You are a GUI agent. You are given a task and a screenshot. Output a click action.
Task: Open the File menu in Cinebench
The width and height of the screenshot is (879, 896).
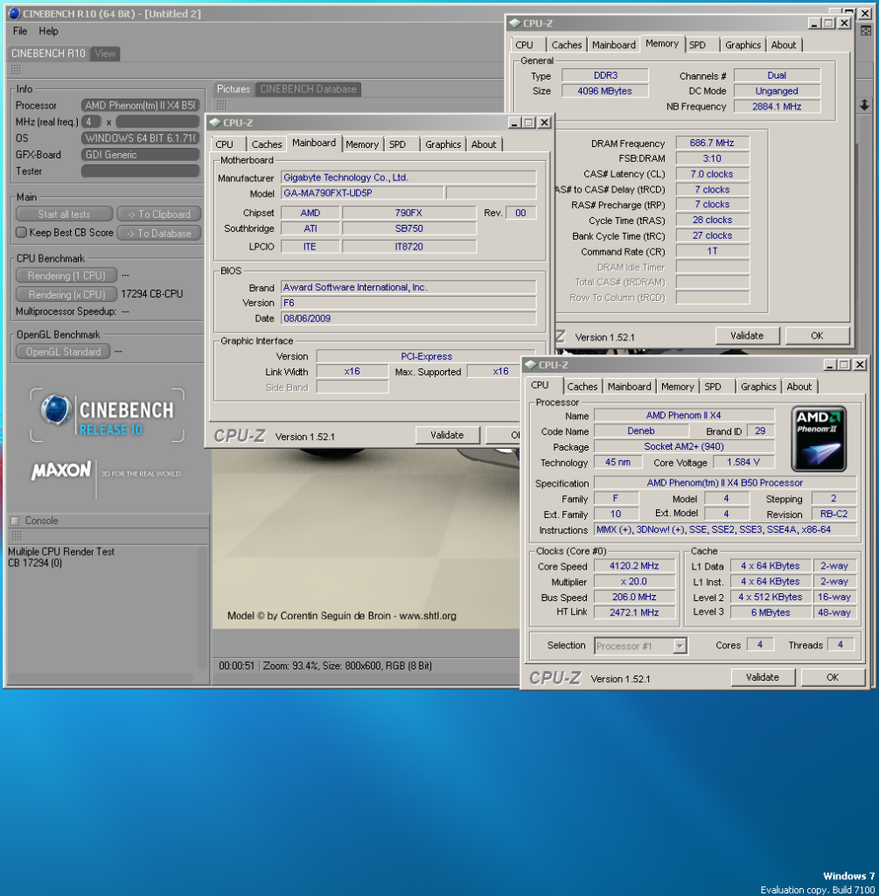[19, 31]
